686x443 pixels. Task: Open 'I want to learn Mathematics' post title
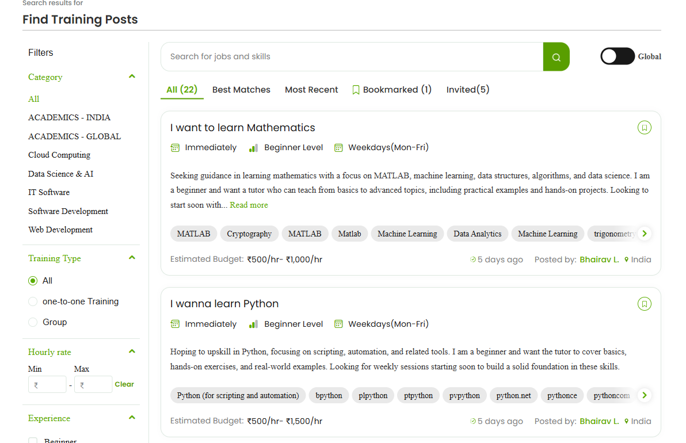[243, 128]
